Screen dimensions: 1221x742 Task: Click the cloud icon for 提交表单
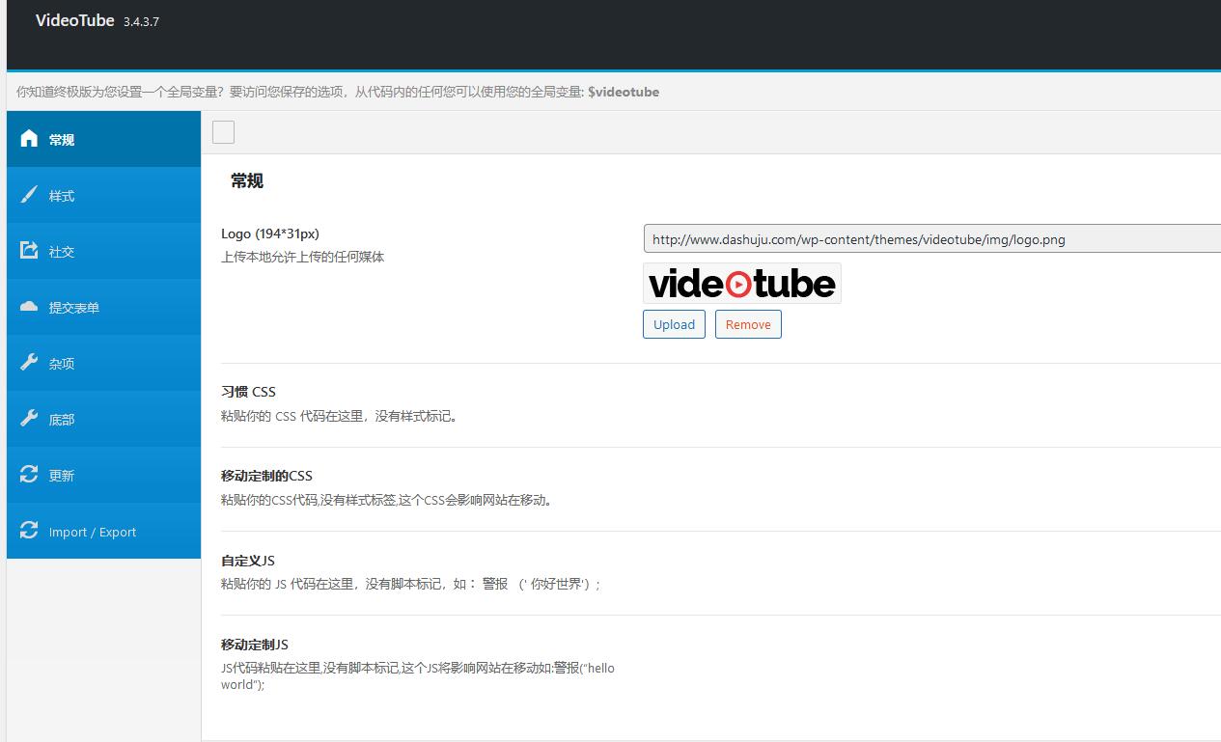pos(29,307)
